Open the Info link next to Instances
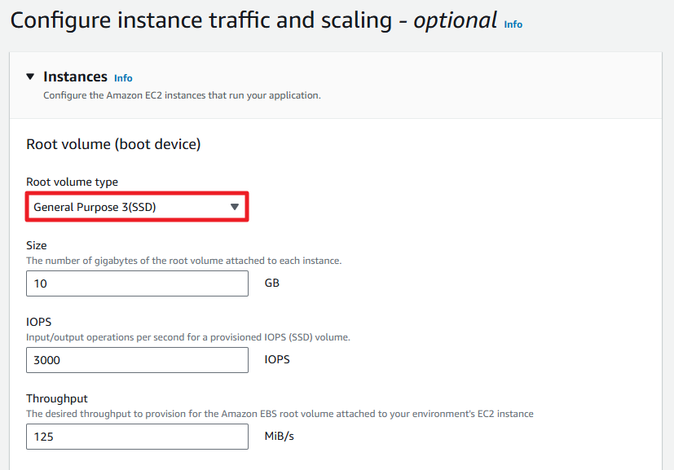Screen dimensions: 674x470 click(x=123, y=78)
